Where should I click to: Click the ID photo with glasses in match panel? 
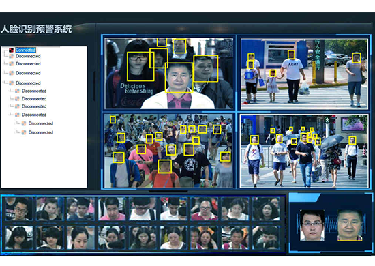pos(312,225)
